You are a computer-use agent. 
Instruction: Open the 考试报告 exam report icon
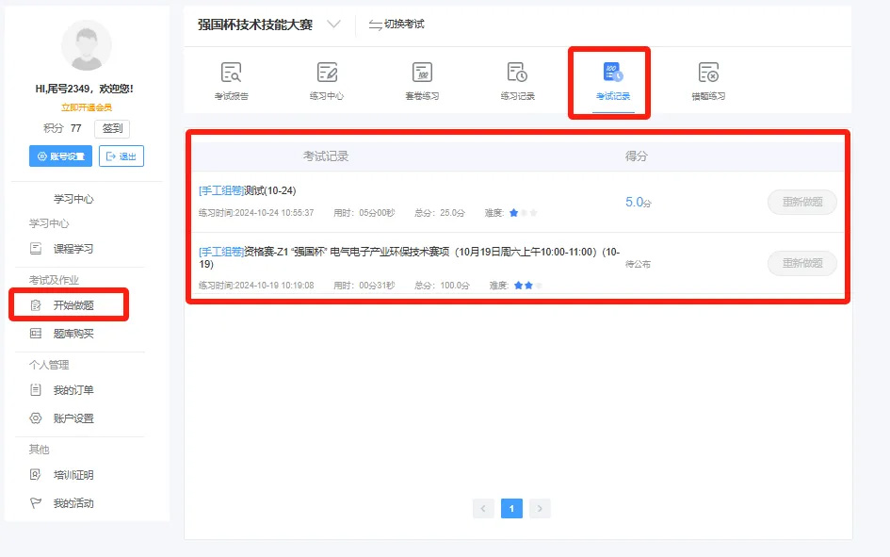pos(231,74)
